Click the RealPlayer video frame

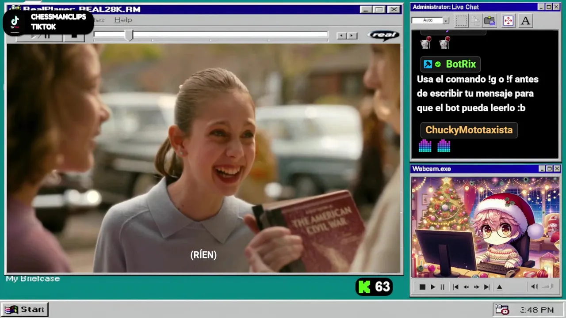[x=203, y=158]
